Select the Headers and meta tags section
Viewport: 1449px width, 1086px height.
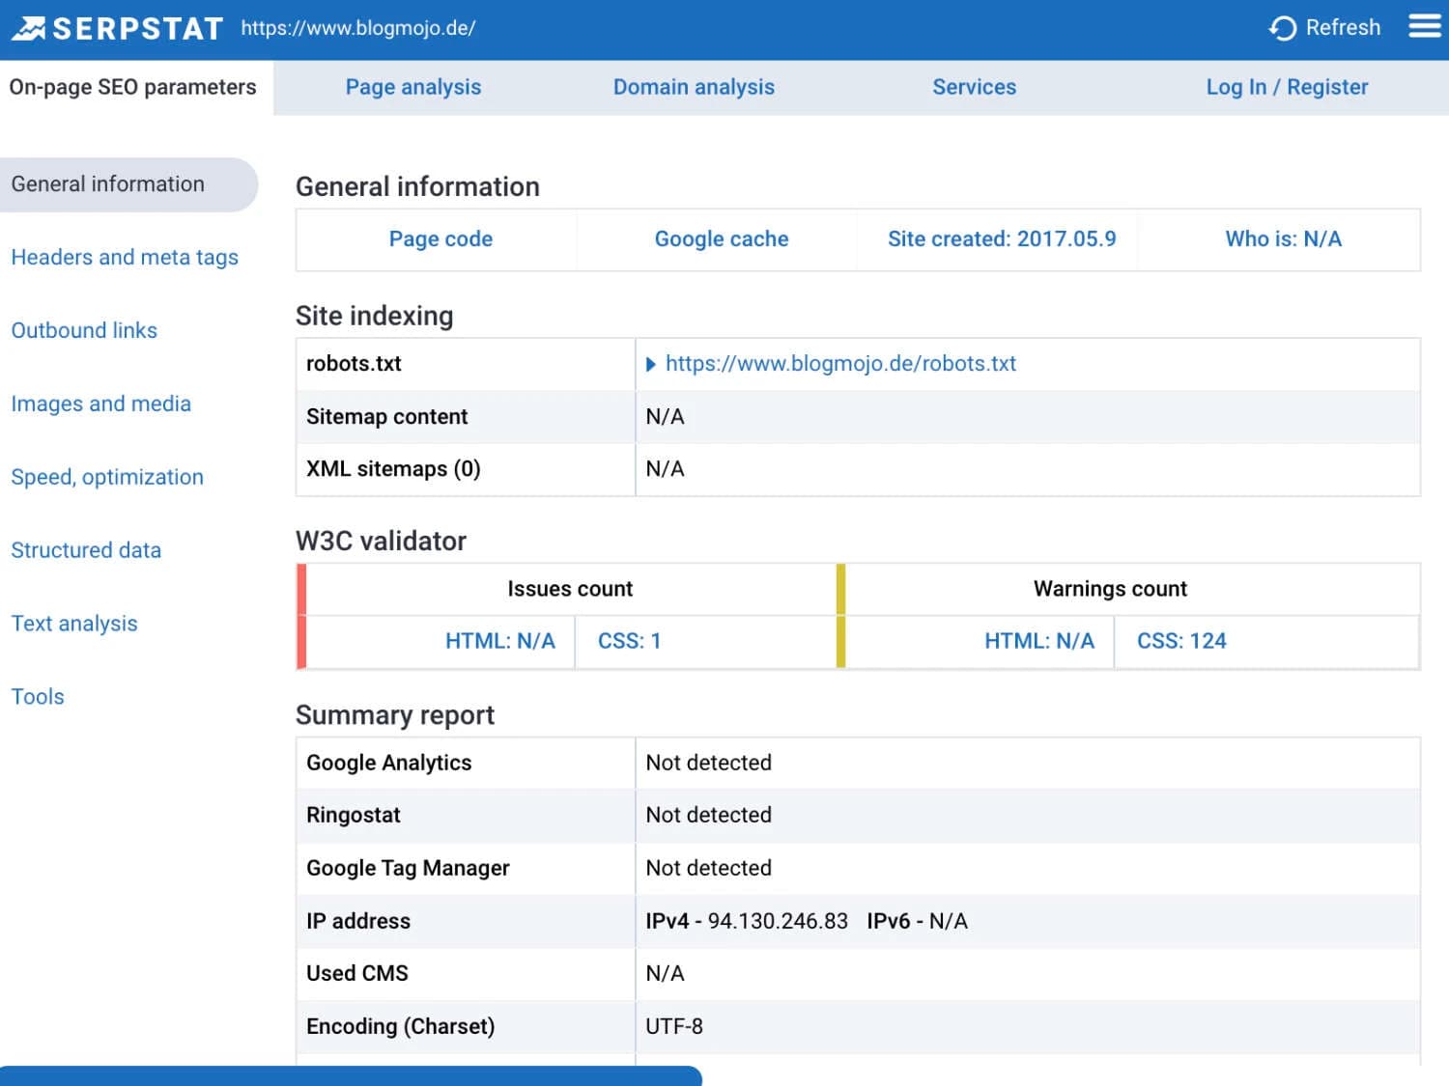[125, 257]
